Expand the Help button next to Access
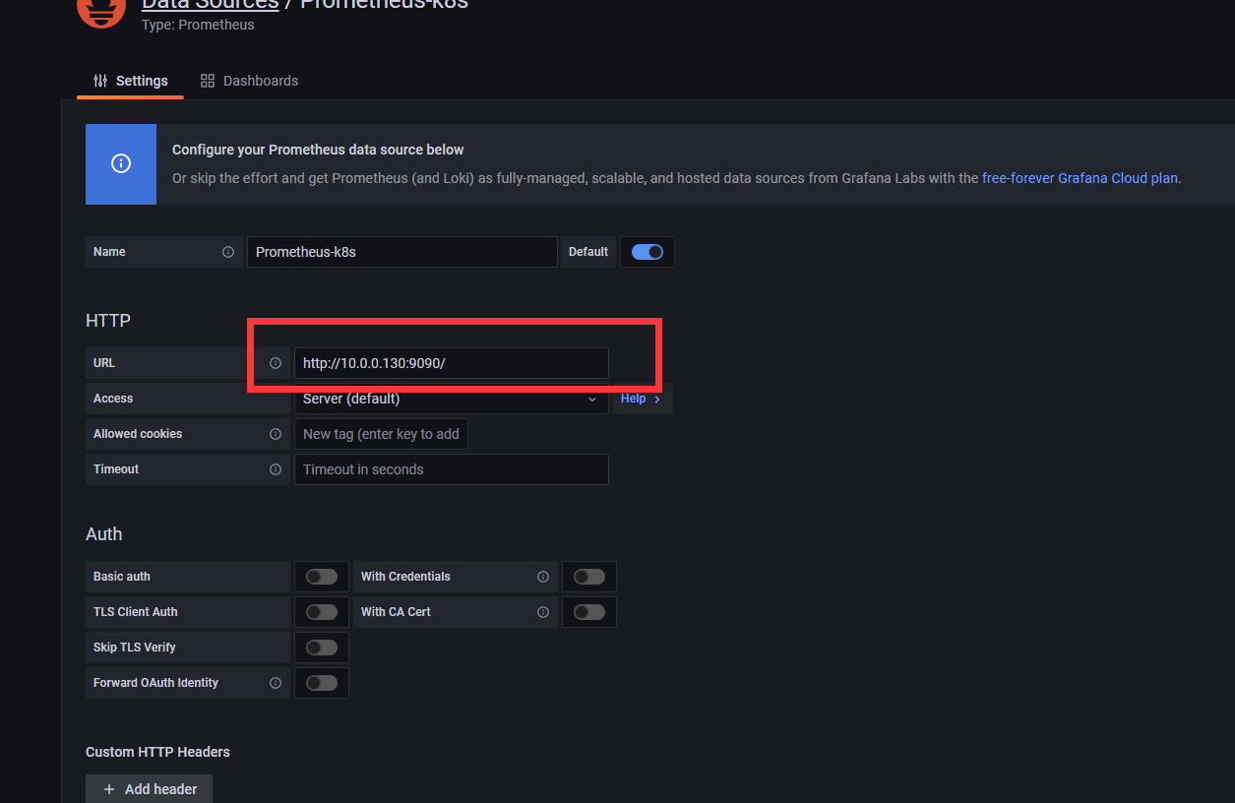The width and height of the screenshot is (1235, 803). (x=643, y=399)
